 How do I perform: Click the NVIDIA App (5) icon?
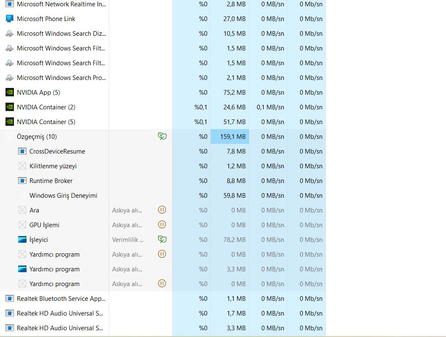click(10, 92)
